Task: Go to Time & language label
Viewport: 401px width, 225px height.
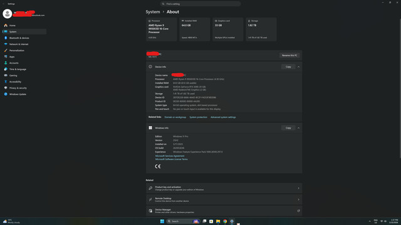Action: click(18, 69)
